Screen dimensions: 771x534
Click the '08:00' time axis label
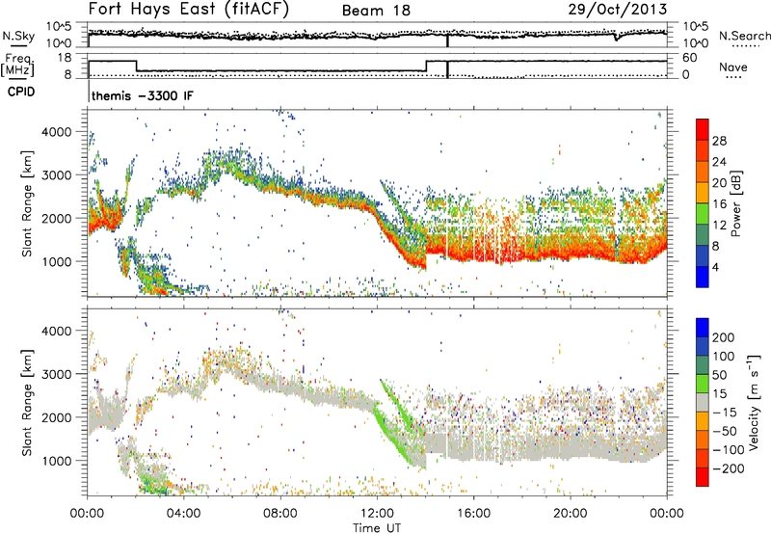(x=280, y=514)
